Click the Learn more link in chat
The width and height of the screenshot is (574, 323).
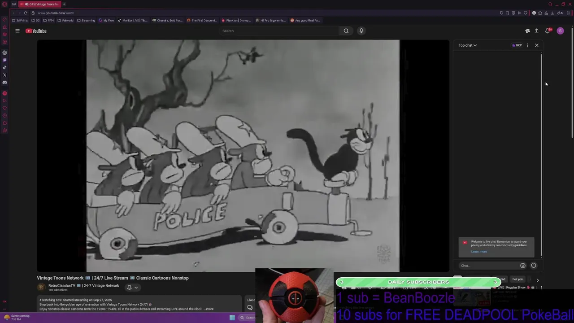pos(478,252)
